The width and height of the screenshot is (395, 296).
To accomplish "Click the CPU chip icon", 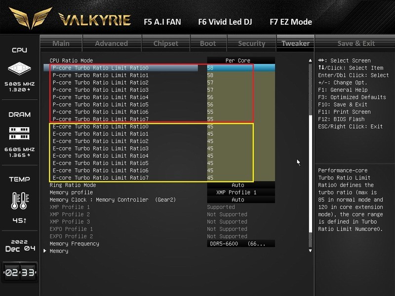I will click(x=19, y=69).
